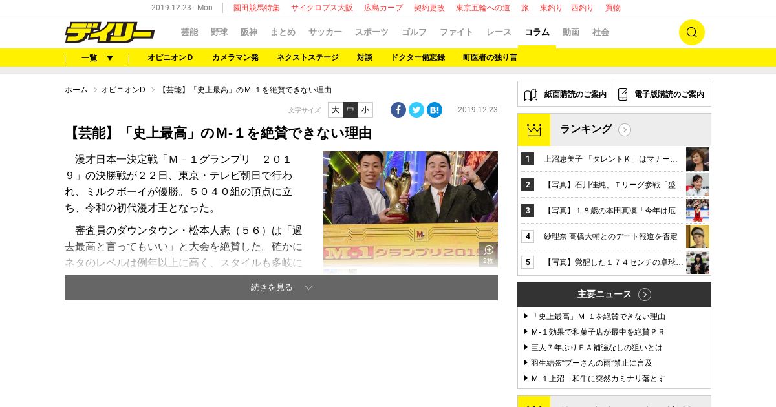This screenshot has width=776, height=407.
Task: Open the ファイト navigation tab
Action: coord(457,32)
